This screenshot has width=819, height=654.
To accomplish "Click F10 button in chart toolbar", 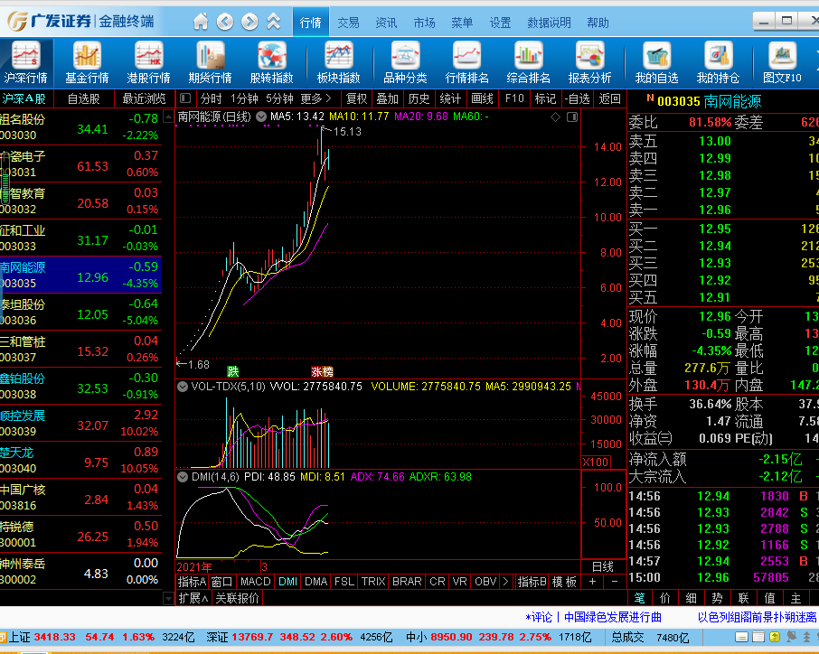I will pyautogui.click(x=514, y=98).
